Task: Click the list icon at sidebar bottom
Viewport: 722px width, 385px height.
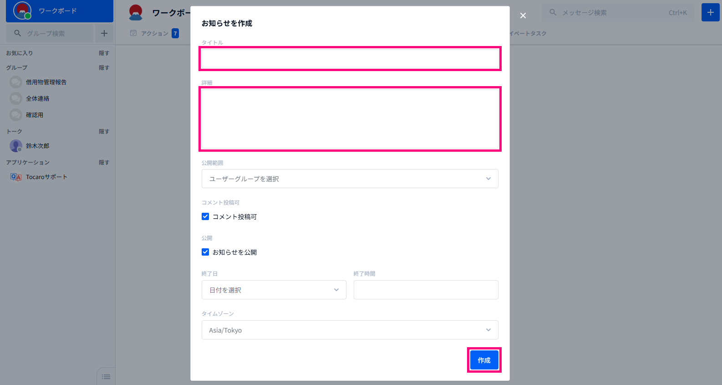Action: (106, 377)
